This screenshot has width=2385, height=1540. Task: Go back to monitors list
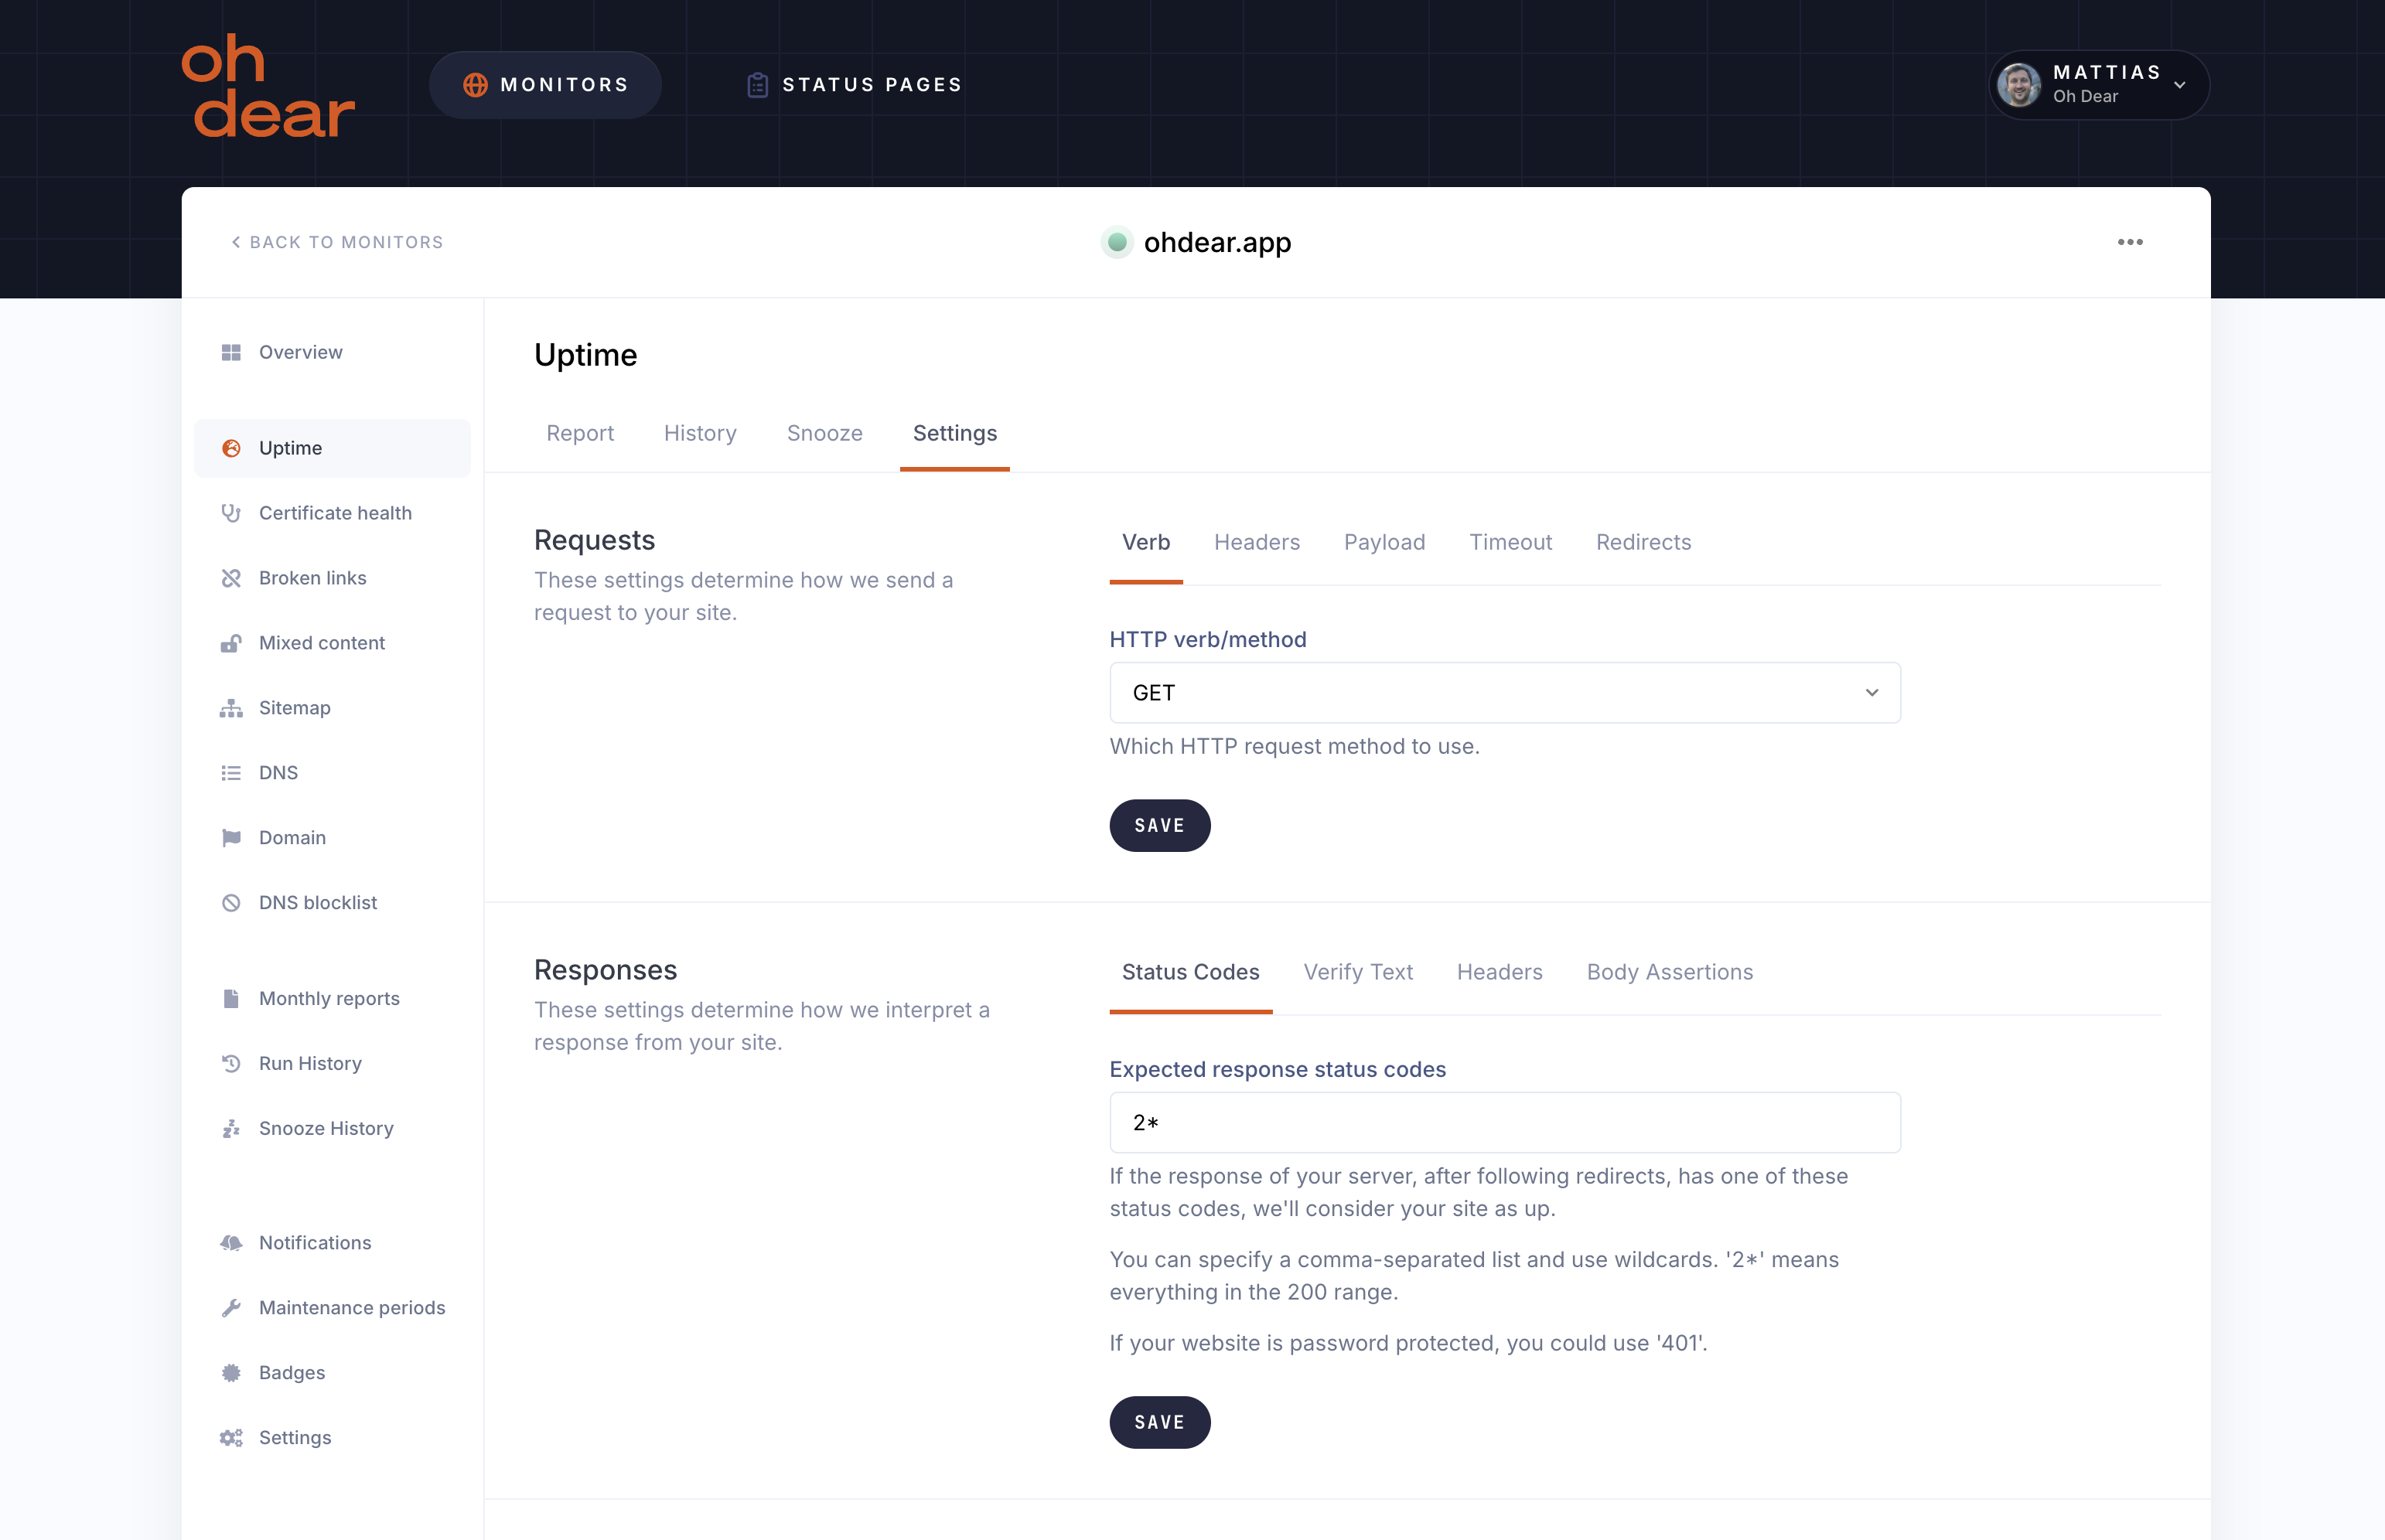pos(337,242)
